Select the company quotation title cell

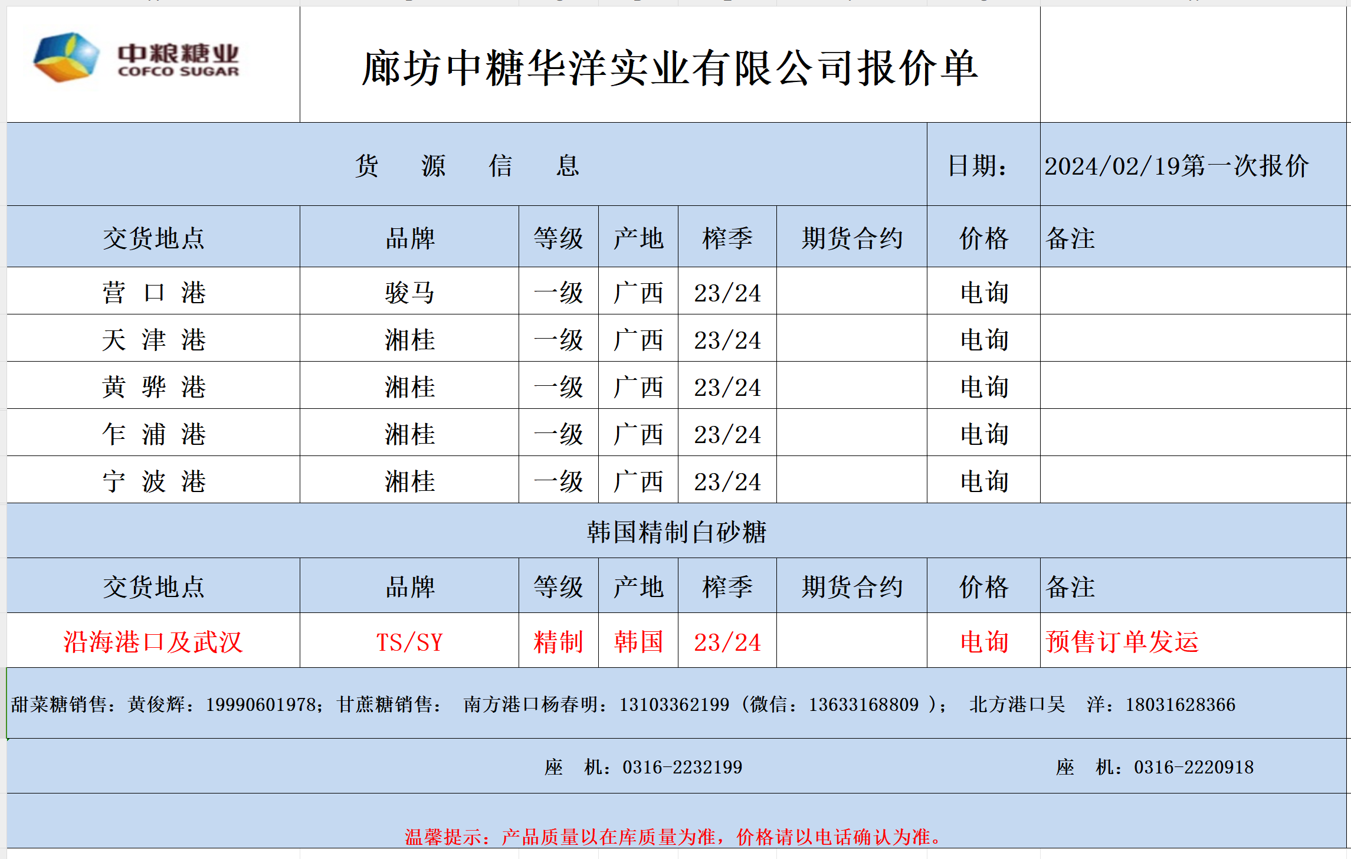(669, 68)
